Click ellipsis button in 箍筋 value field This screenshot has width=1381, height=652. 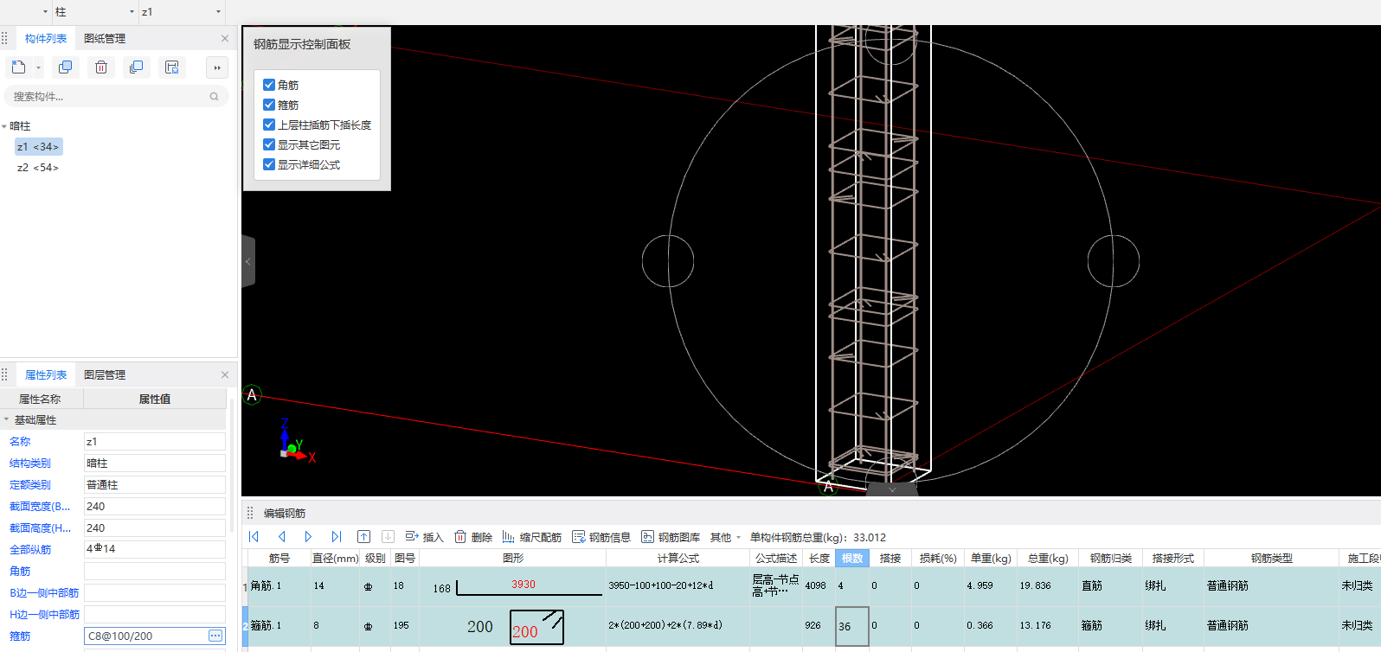click(215, 636)
